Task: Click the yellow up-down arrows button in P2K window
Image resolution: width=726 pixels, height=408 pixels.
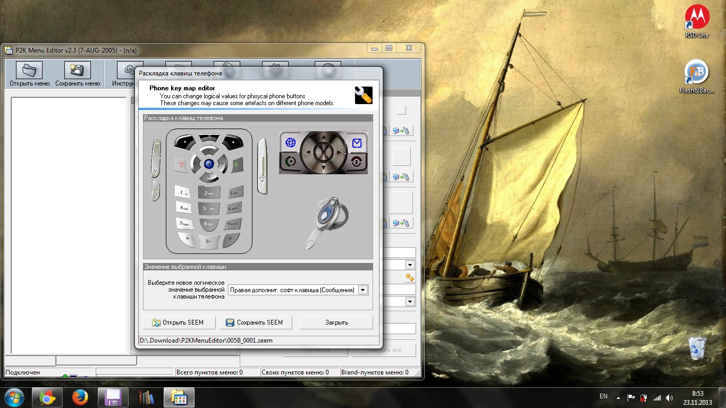Action: [409, 277]
